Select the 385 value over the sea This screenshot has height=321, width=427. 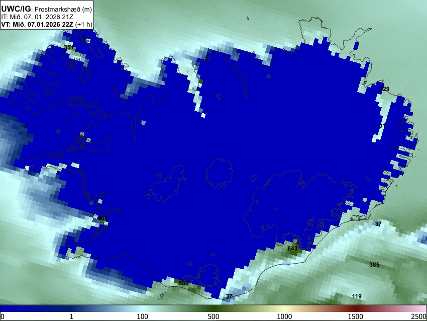374,265
